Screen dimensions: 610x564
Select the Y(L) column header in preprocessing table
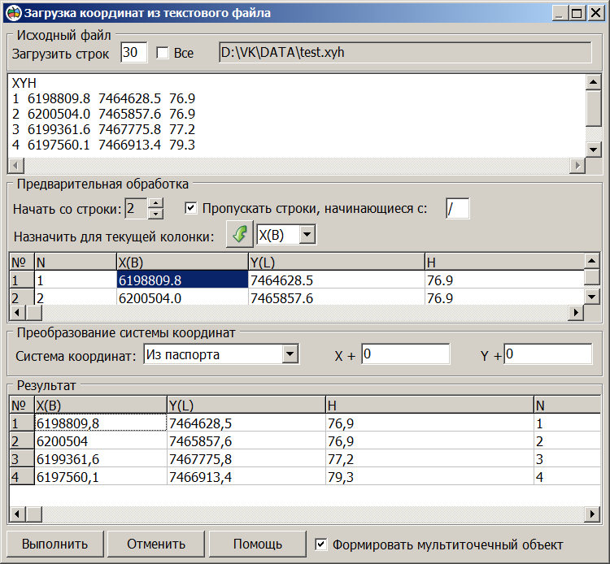coord(336,262)
